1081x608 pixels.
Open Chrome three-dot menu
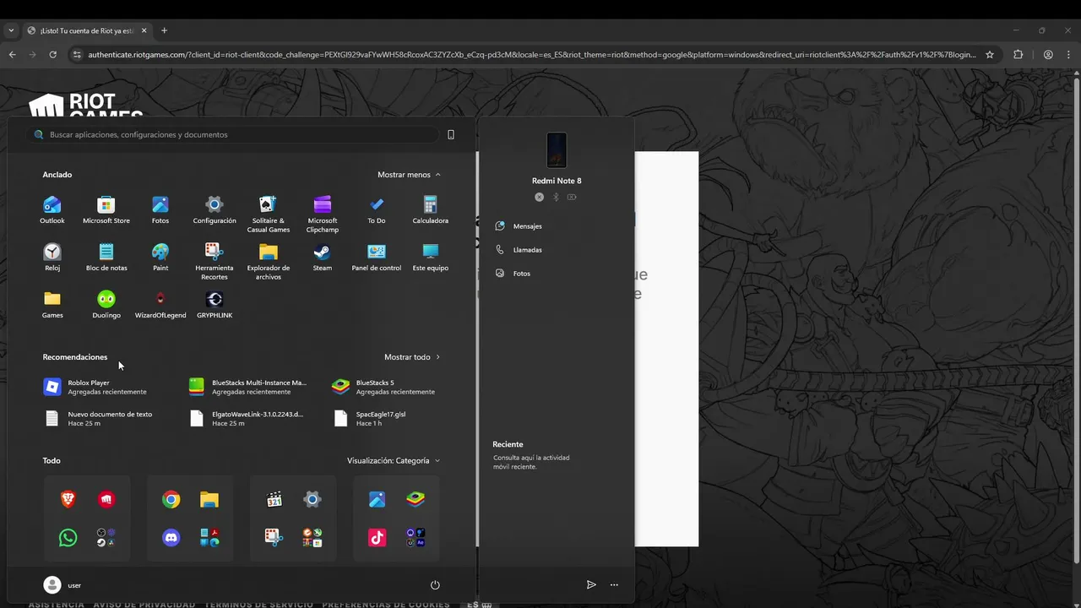pos(1068,55)
